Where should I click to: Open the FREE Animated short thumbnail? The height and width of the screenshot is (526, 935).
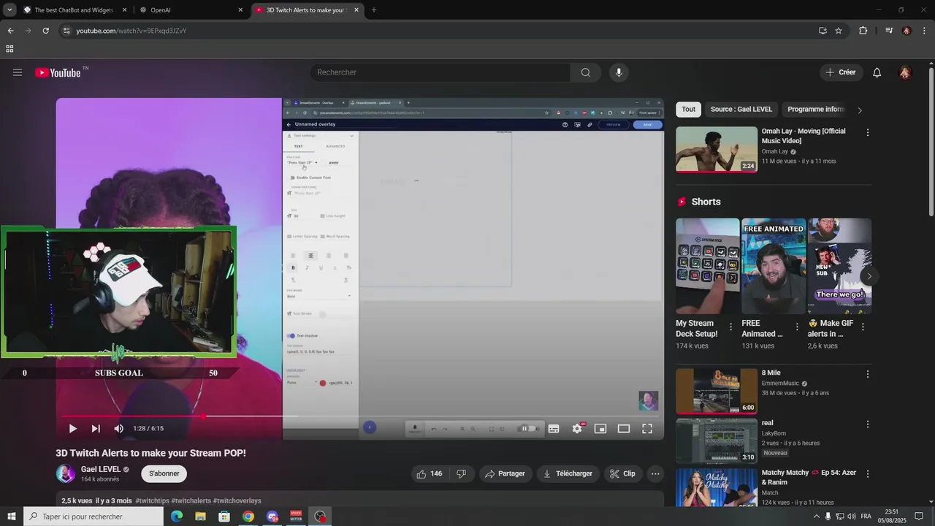tap(774, 266)
